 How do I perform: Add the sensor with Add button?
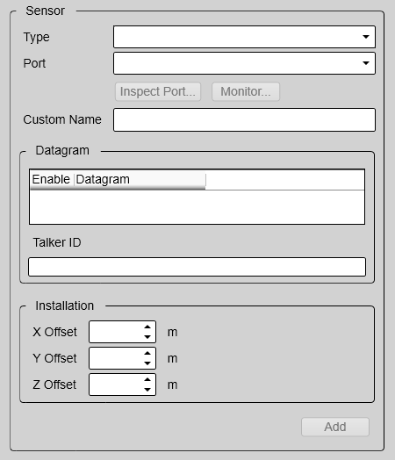tap(335, 427)
